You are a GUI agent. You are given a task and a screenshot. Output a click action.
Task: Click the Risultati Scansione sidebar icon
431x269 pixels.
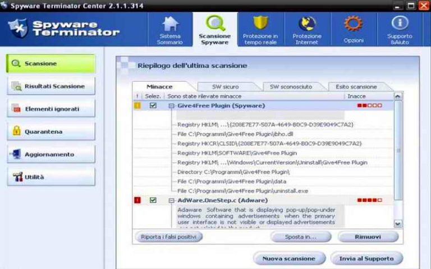tap(16, 86)
